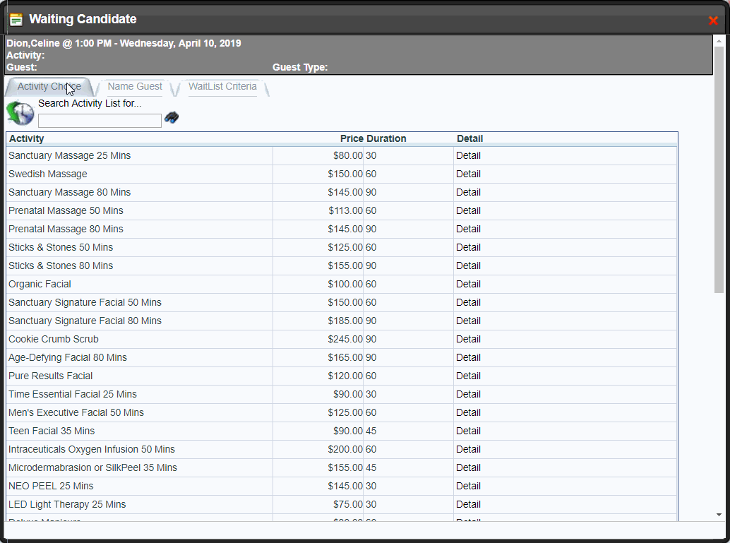Screen dimensions: 730x543
Task: Select Intraceuticals Oxygen Infusion 50 Mins activity
Action: click(x=92, y=449)
